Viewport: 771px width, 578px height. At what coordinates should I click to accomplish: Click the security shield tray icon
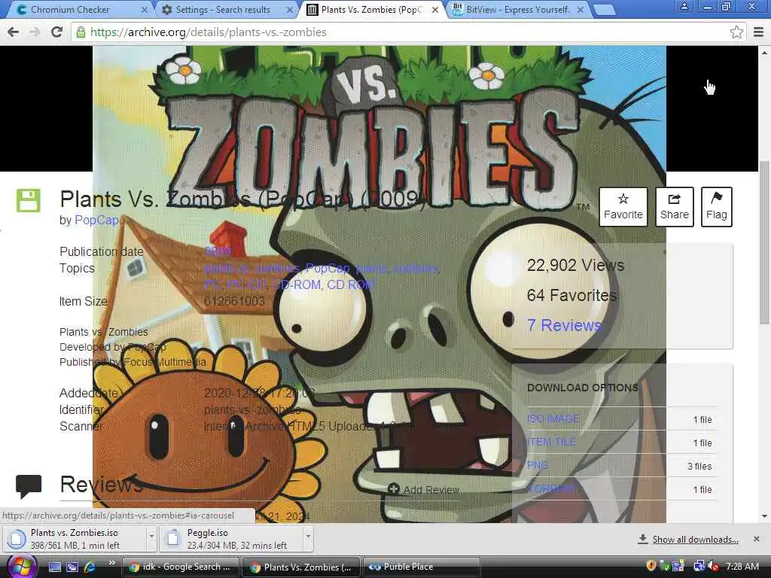651,566
